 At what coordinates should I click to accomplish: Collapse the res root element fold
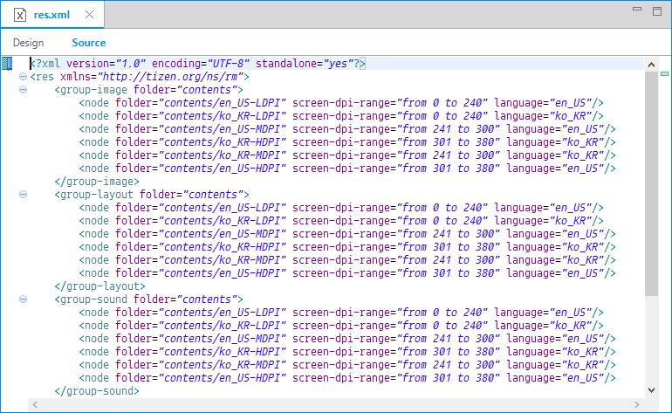23,77
